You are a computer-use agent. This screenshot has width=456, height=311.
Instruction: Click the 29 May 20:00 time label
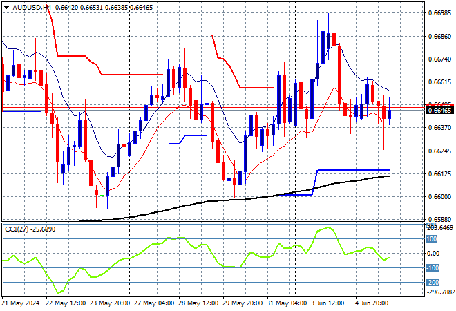(x=243, y=303)
